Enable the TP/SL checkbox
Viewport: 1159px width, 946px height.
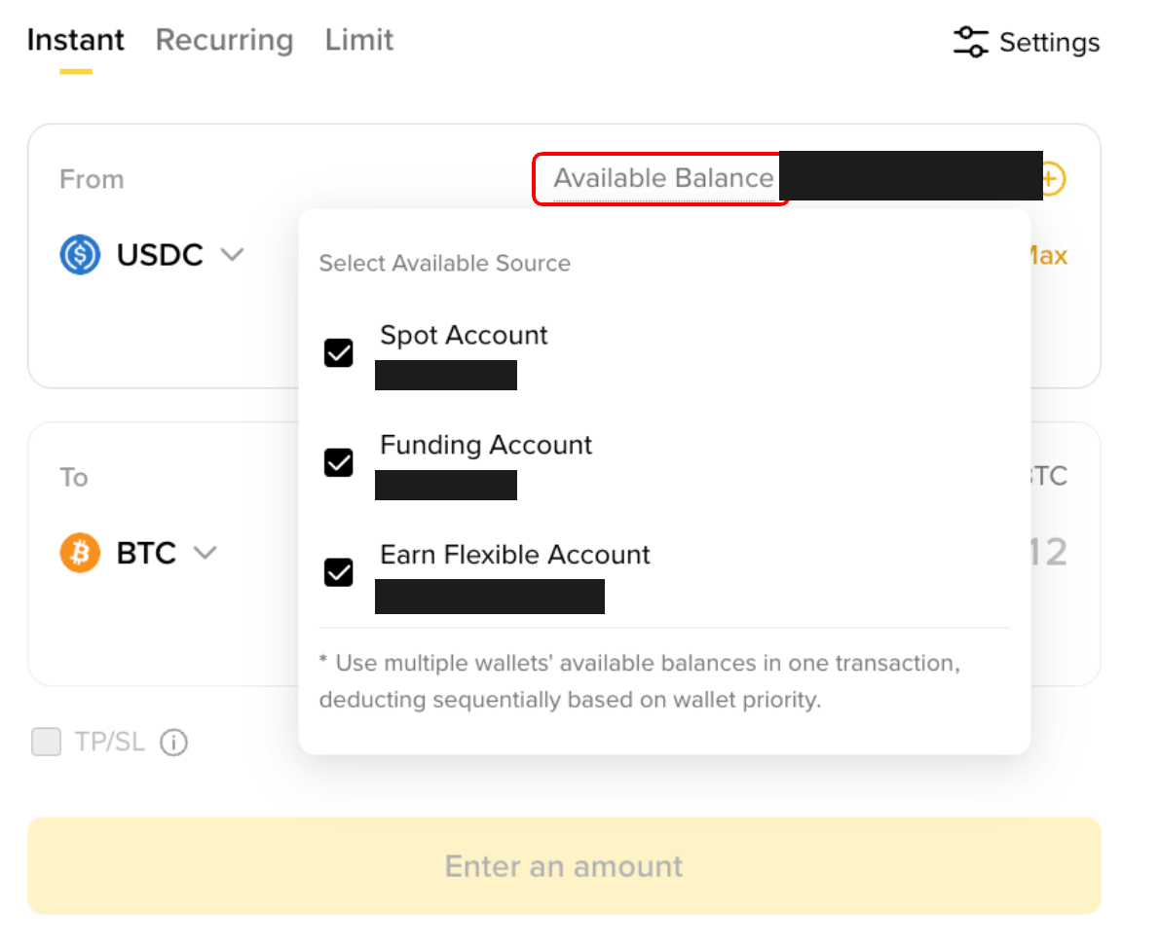(x=46, y=742)
